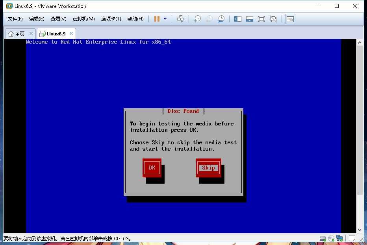
Task: Click the Unity mode toolbar icon
Action: coord(273,19)
